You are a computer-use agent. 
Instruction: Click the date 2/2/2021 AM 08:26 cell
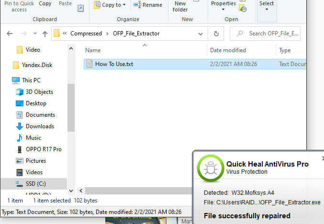(x=234, y=64)
